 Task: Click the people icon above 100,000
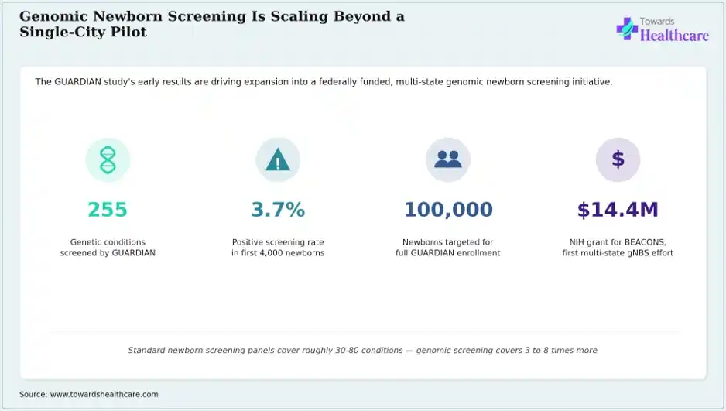point(447,159)
